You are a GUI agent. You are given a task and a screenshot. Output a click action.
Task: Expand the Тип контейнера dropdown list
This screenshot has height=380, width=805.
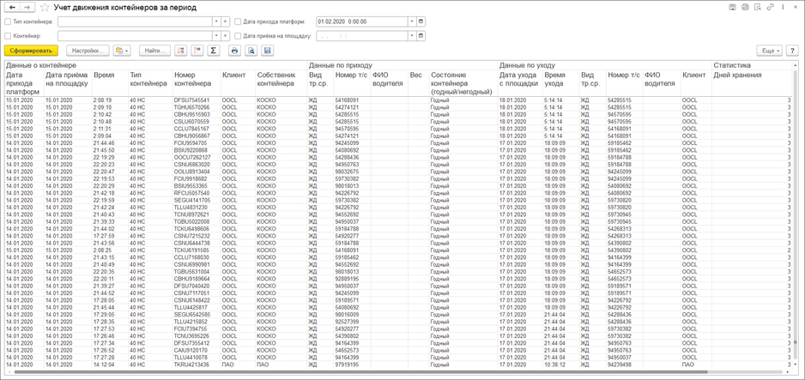216,21
